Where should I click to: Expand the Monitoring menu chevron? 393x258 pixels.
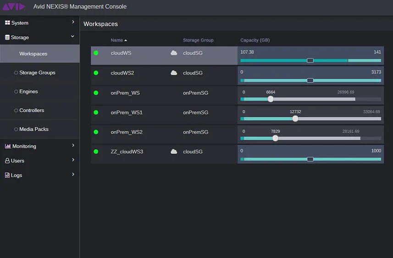tap(73, 145)
